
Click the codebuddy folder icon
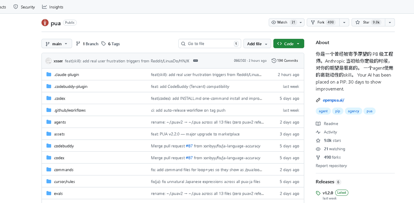[49, 146]
